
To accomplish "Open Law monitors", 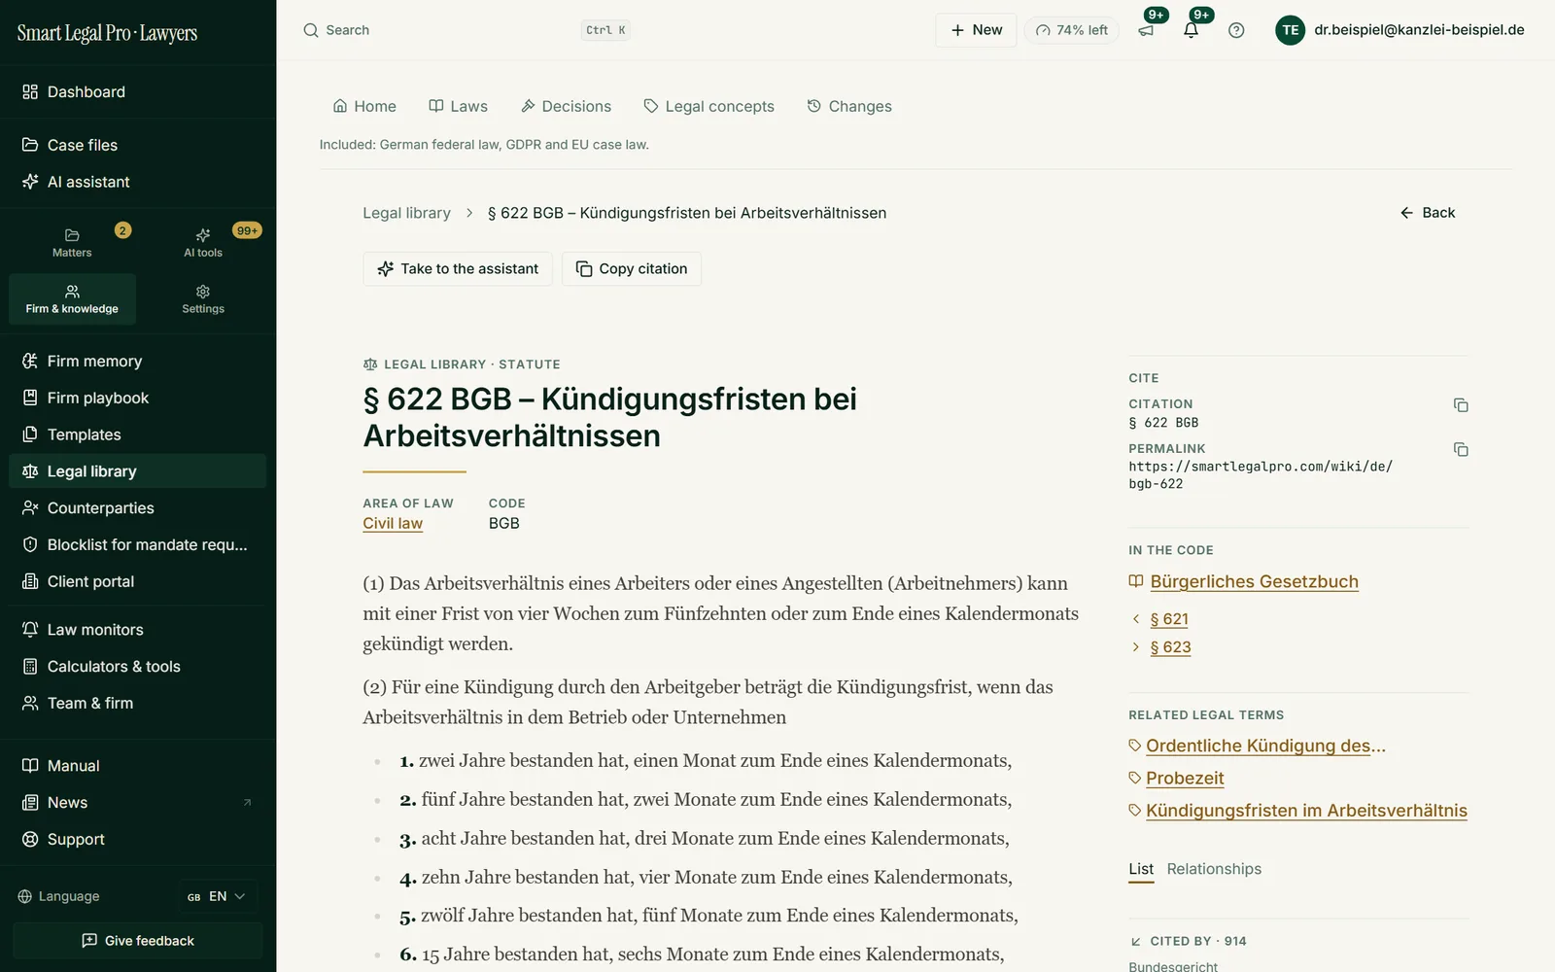I will coord(138,630).
